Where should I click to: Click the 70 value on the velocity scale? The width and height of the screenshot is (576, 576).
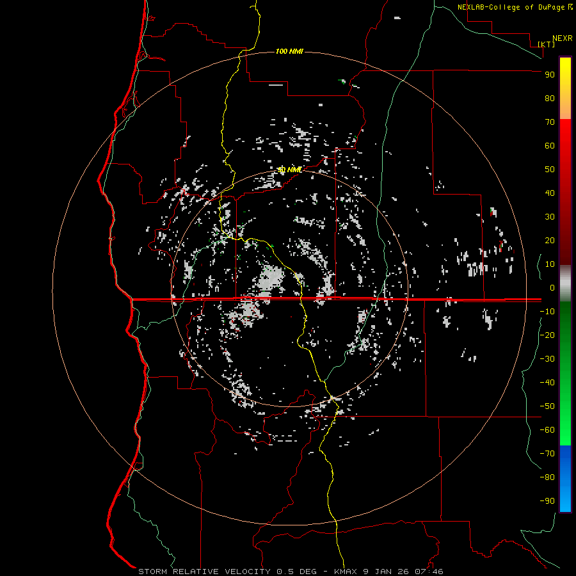pos(550,122)
